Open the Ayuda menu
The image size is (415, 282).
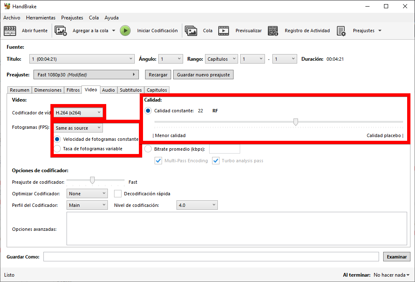coord(112,18)
